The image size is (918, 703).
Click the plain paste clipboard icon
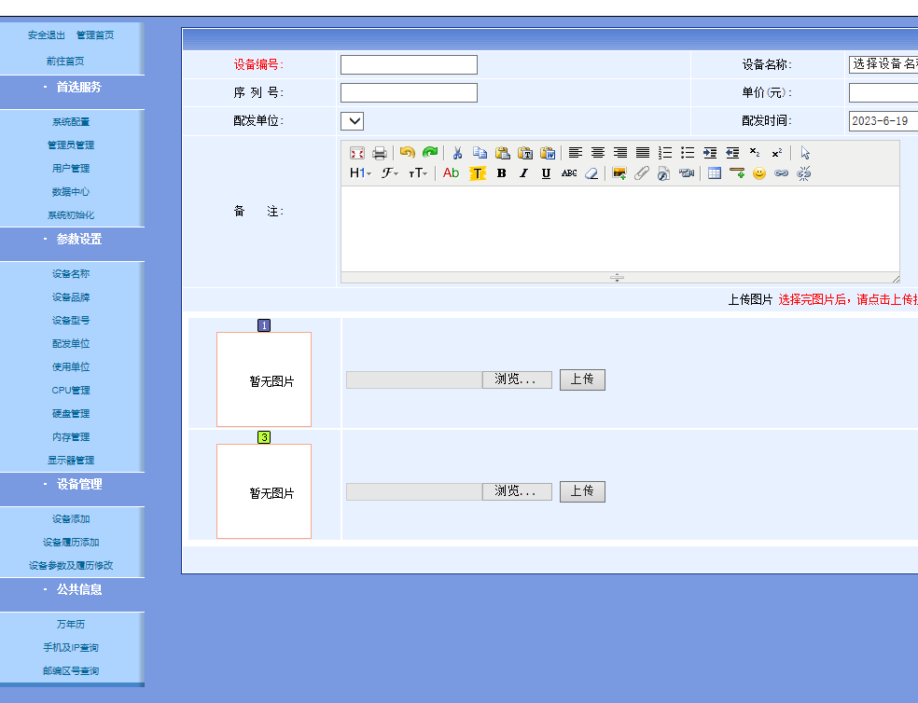502,153
